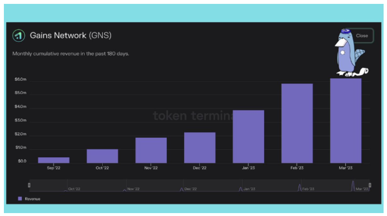Click the $5.0m y-axis label
This screenshot has width=387, height=216.
tap(20, 93)
